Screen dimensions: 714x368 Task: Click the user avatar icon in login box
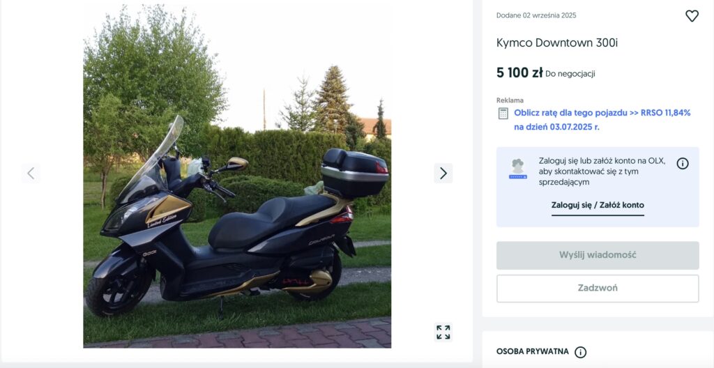coord(518,169)
